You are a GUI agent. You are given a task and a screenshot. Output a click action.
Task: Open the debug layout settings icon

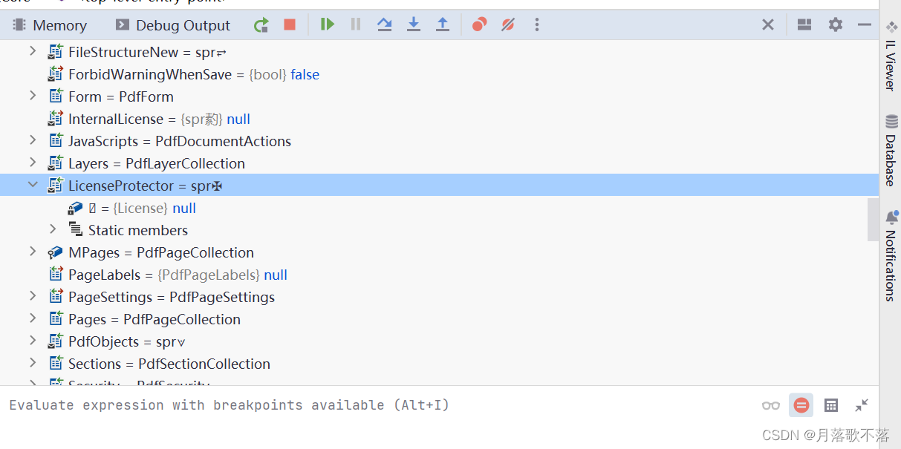point(804,24)
